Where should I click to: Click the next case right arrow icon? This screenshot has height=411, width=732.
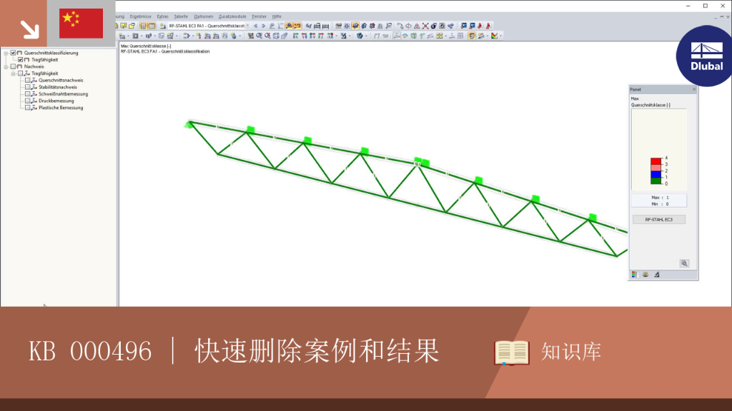pos(263,26)
